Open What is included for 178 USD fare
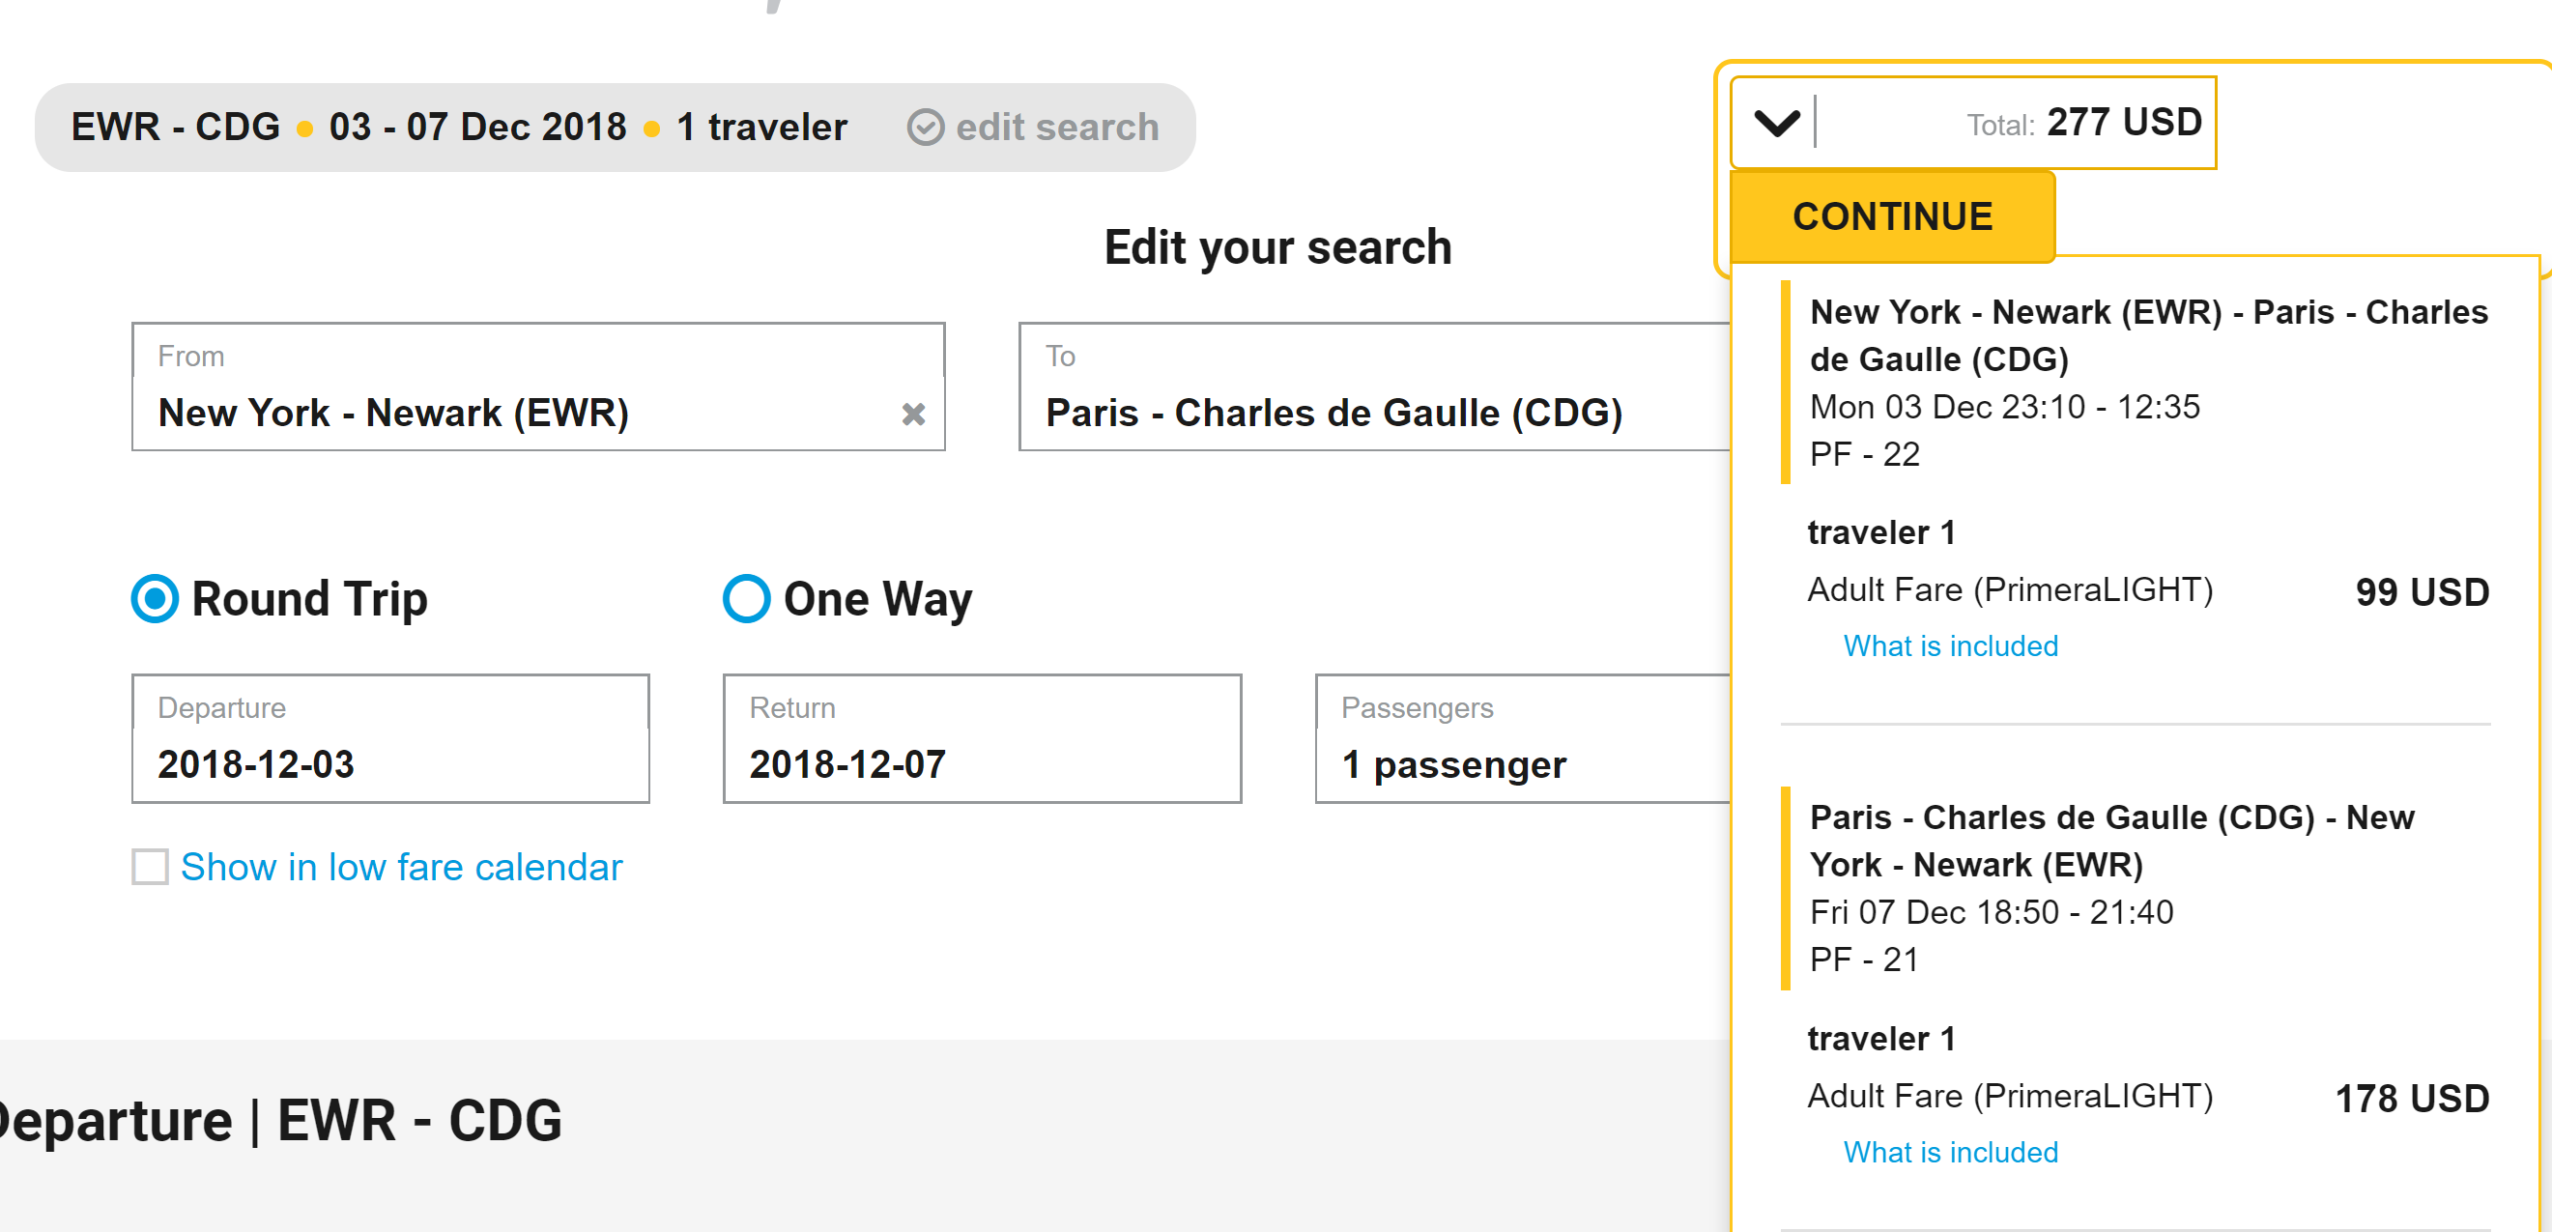The image size is (2552, 1232). click(x=1950, y=1153)
